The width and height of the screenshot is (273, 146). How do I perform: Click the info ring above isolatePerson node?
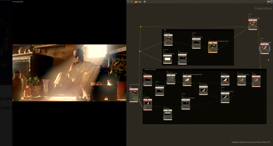coord(144,95)
